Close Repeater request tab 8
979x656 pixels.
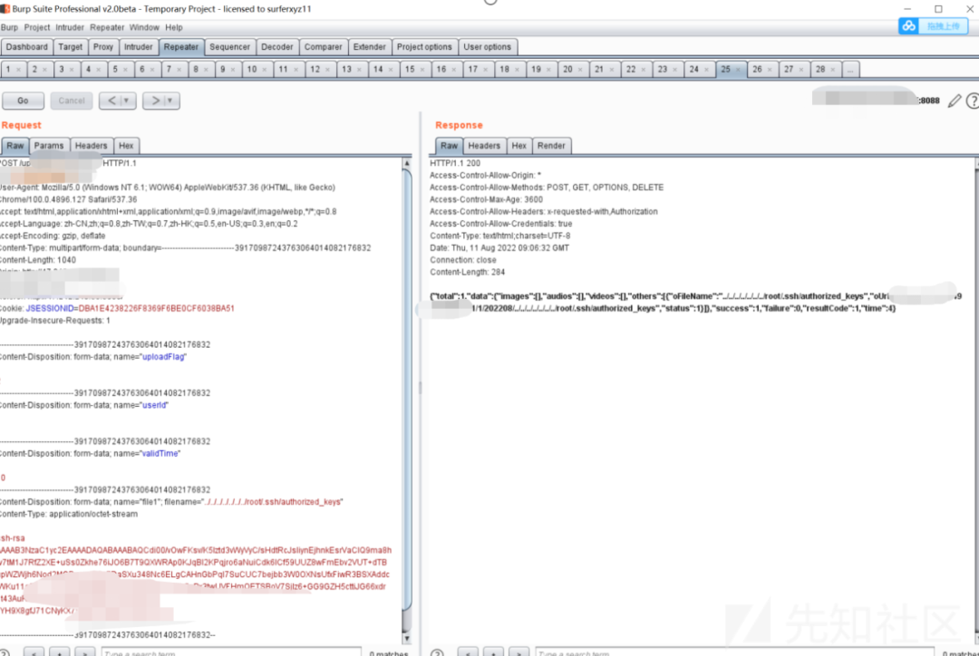[206, 70]
